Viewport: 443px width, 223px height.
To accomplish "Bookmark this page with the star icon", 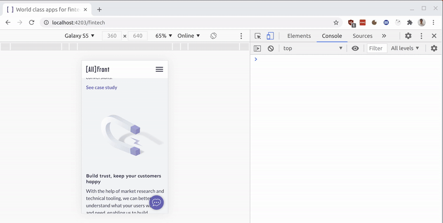I will pyautogui.click(x=336, y=23).
